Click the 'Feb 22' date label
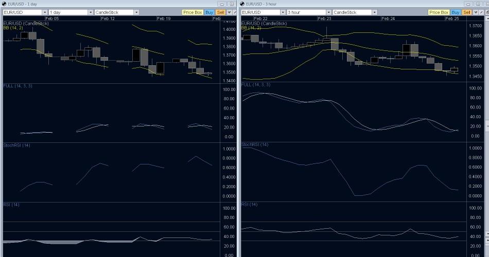Screen dimensions: 489x257 [260, 19]
